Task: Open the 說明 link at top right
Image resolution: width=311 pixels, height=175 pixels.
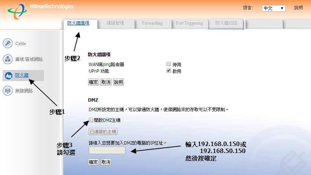Action: click(x=299, y=8)
